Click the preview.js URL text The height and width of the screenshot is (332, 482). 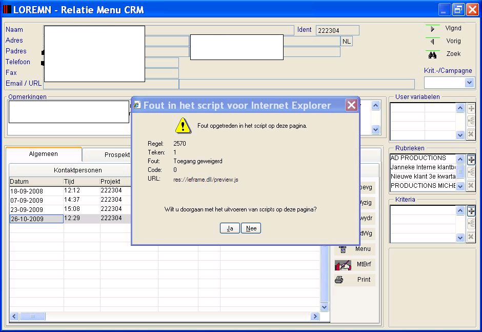point(206,180)
